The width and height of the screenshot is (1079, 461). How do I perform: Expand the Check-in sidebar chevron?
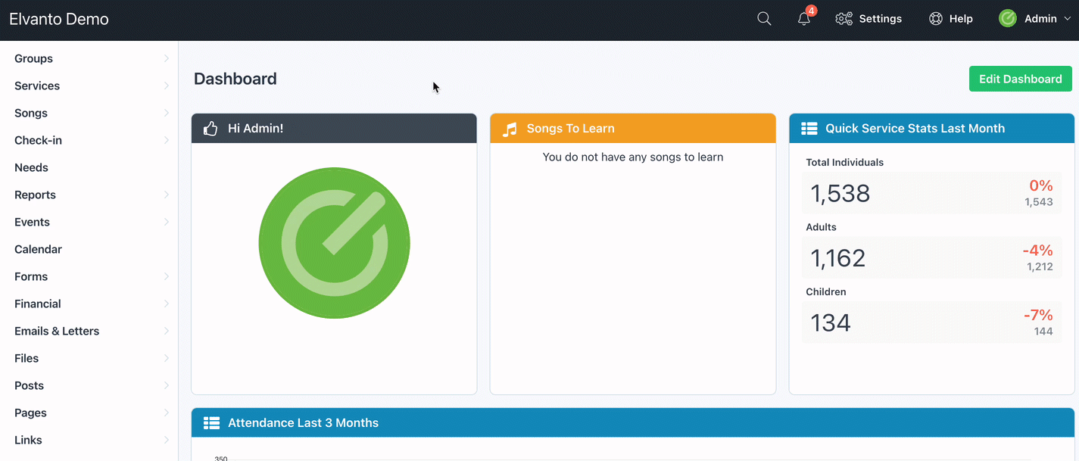(x=166, y=141)
